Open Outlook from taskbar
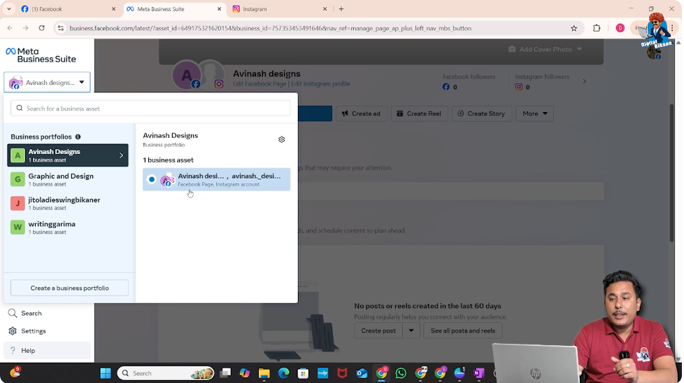The image size is (684, 383). pos(362,373)
